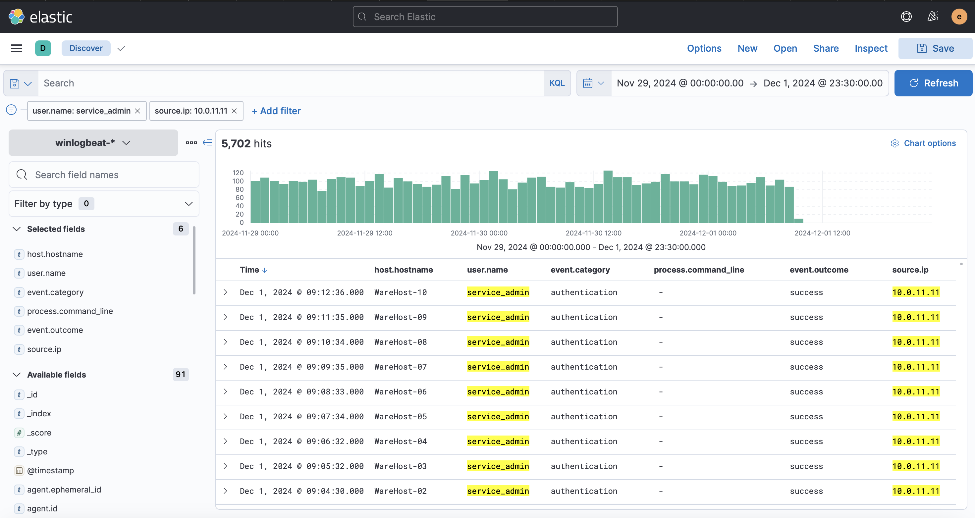Add a new filter

276,111
